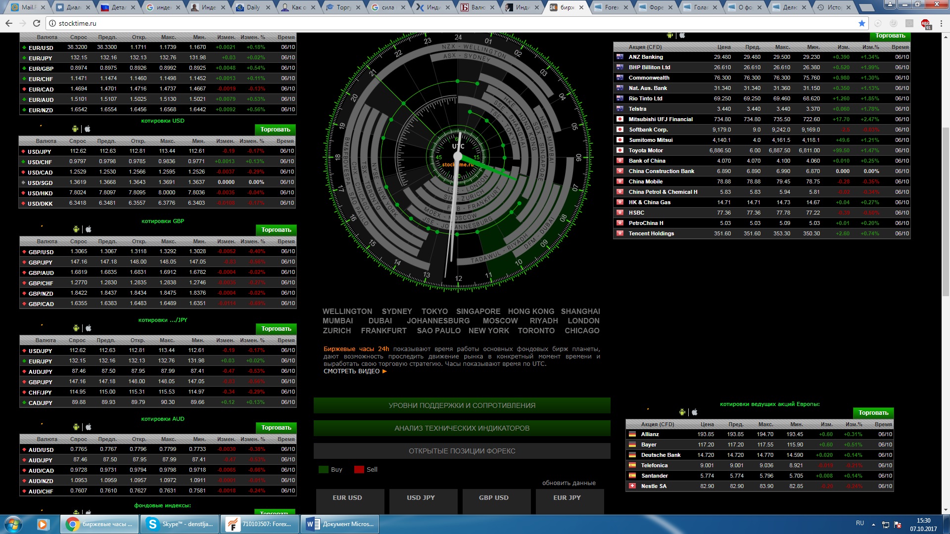Screen dimensions: 950x534
Task: Open media player from the taskbar
Action: (x=42, y=524)
